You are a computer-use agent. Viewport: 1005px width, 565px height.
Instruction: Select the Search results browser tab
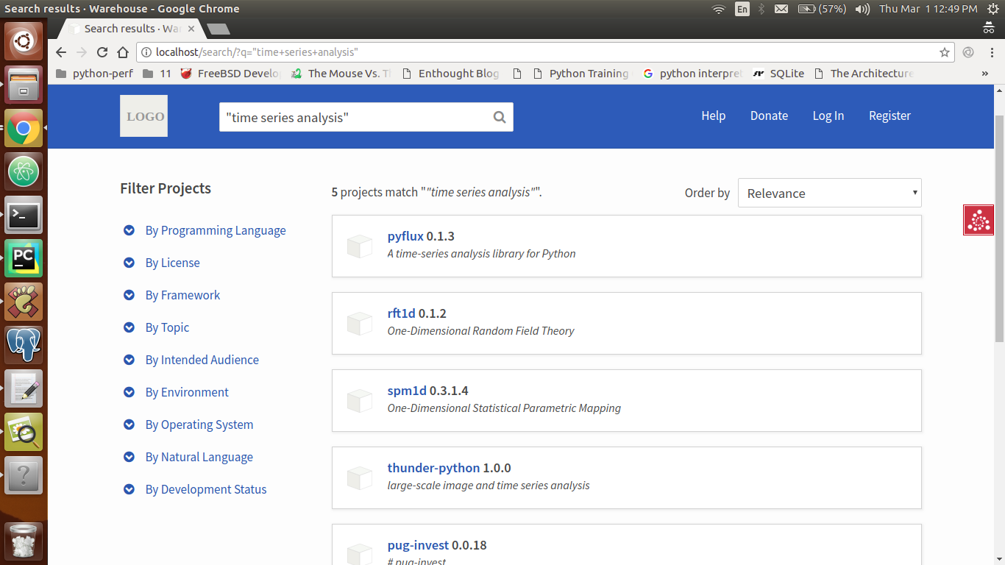[131, 29]
